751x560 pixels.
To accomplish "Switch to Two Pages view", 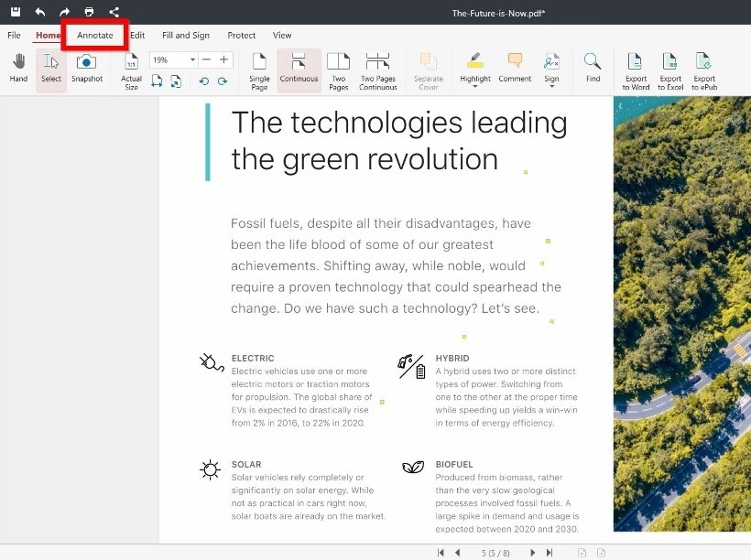I will pos(339,71).
